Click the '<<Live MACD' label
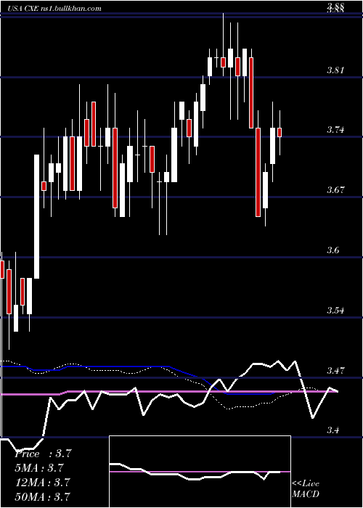Viewport: 363px width, 508px height. click(306, 489)
